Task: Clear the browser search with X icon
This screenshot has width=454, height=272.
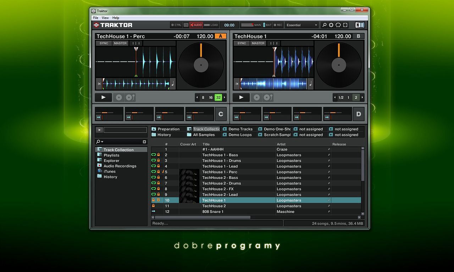Action: (x=144, y=142)
